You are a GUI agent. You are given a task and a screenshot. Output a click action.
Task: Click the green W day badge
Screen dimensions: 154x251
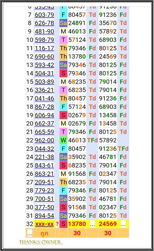point(63,140)
